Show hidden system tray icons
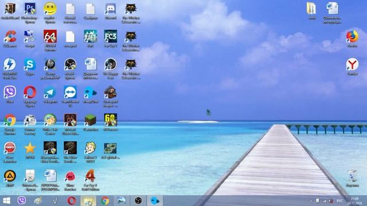The image size is (367, 206). pos(311,201)
